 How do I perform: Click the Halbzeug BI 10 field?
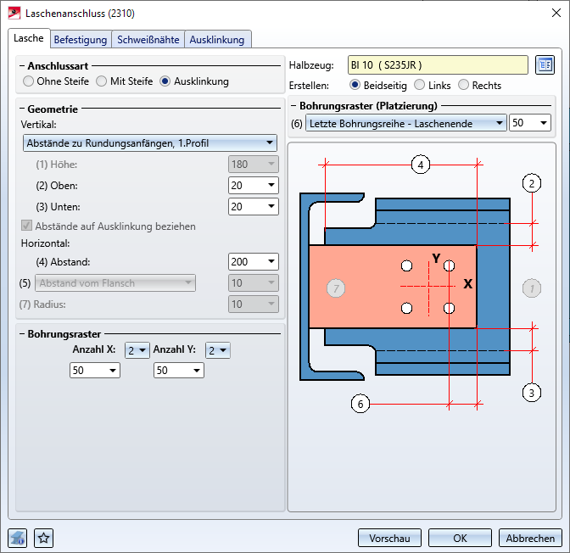click(x=433, y=65)
